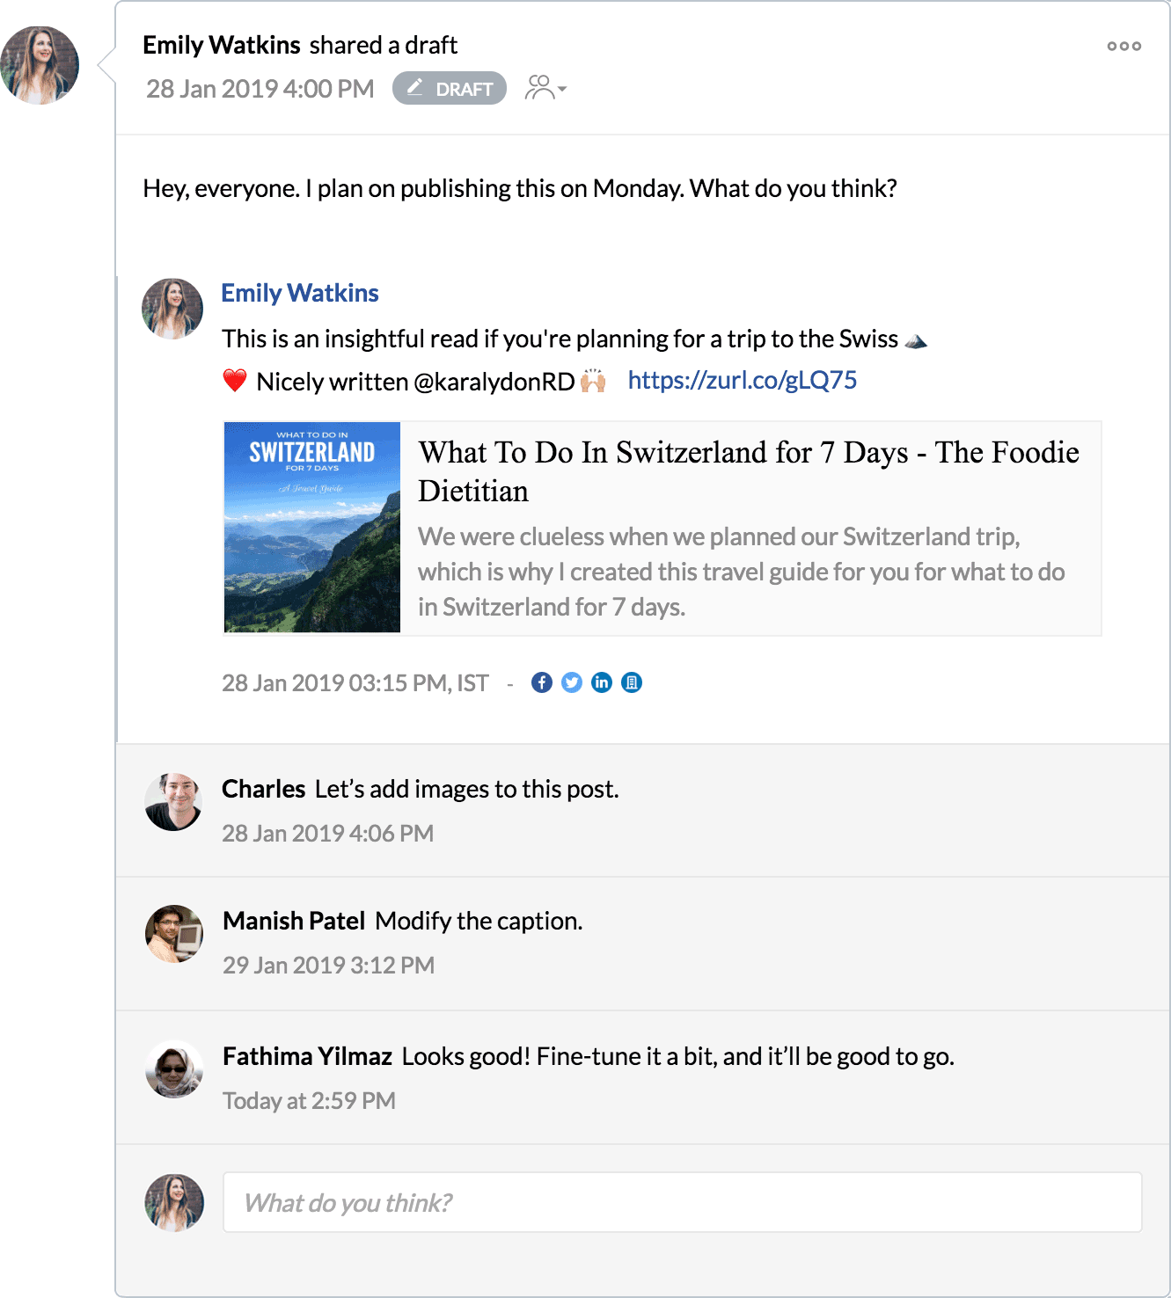Click the DRAFT status badge

pyautogui.click(x=450, y=89)
